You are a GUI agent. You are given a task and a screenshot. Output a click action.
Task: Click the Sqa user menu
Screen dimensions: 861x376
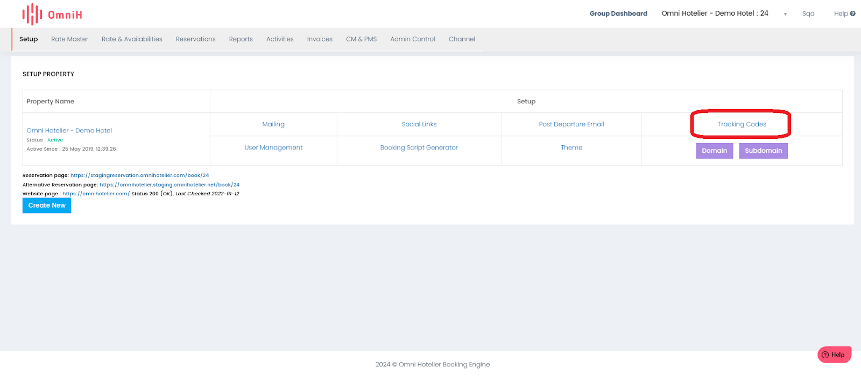pyautogui.click(x=808, y=13)
